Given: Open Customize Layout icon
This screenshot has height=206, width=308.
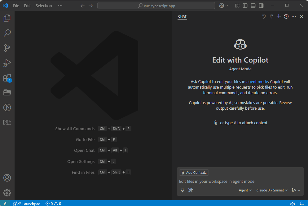Looking at the screenshot, I should pyautogui.click(x=237, y=6).
